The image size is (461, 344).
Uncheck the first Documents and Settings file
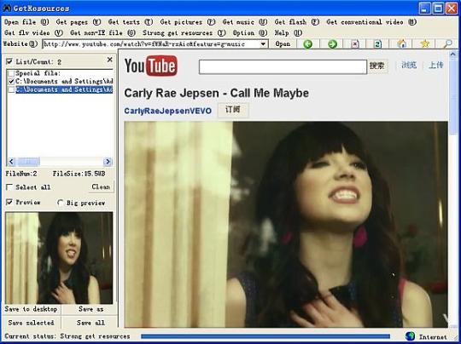pos(11,81)
